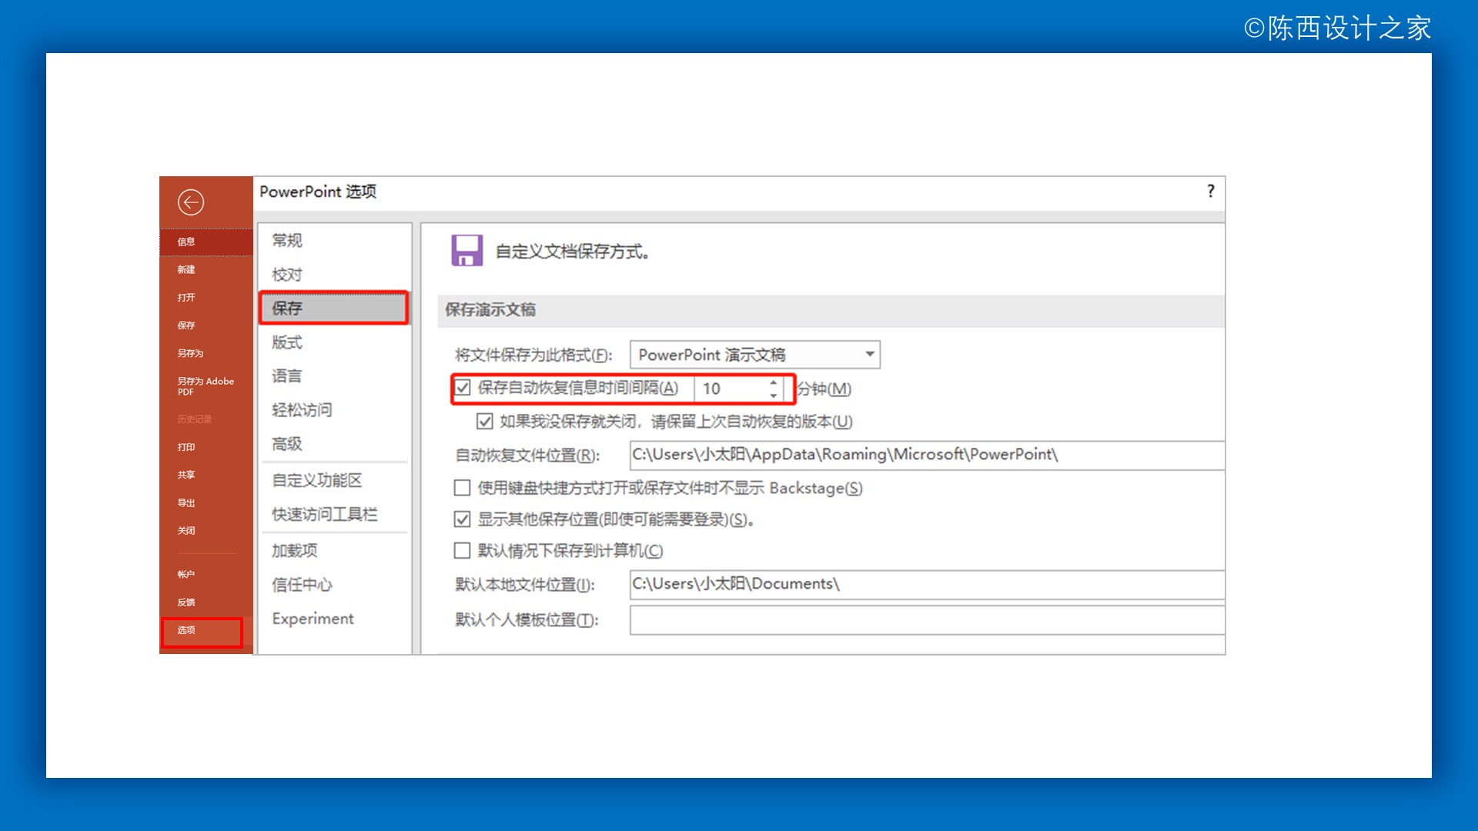Decrease AutoRecover minutes with down arrow
1478x831 pixels.
click(774, 395)
